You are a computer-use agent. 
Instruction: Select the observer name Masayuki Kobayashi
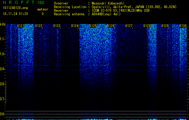[x=108, y=4]
